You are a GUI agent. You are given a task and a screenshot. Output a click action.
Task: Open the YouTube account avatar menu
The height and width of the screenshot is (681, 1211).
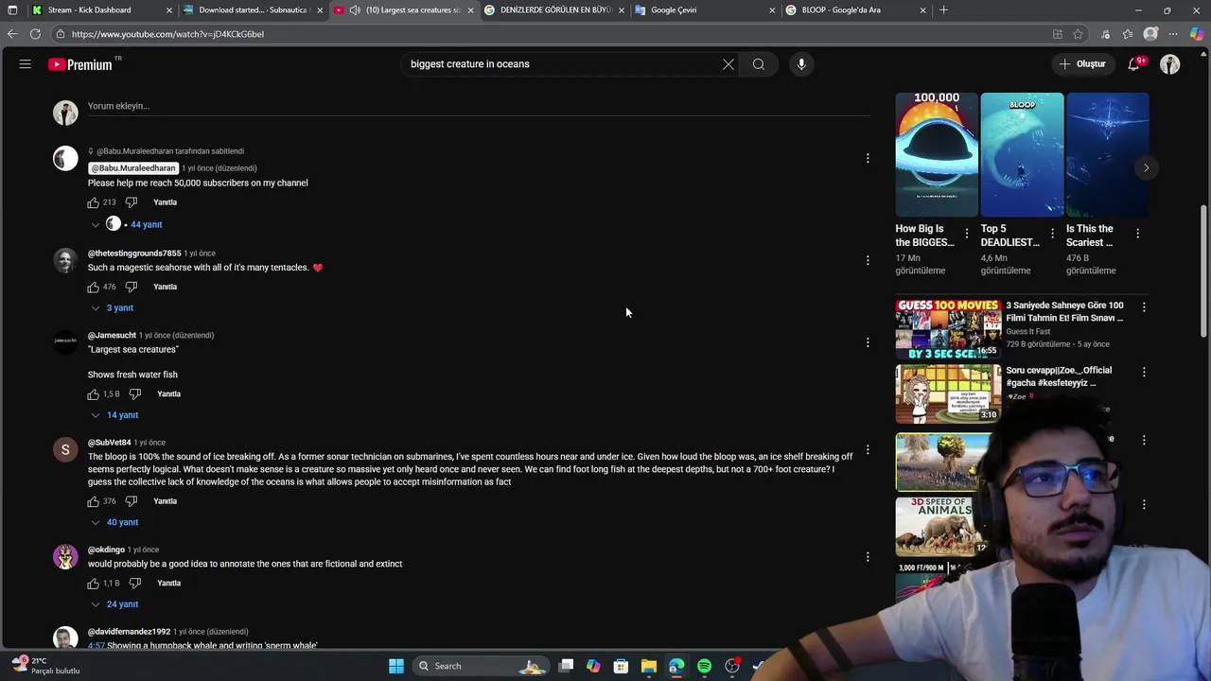click(x=1170, y=64)
